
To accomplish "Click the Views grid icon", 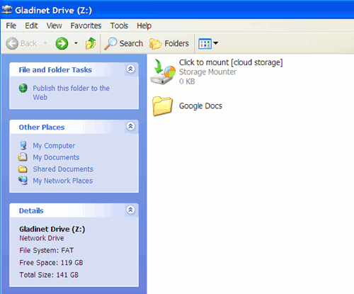I will click(x=205, y=43).
